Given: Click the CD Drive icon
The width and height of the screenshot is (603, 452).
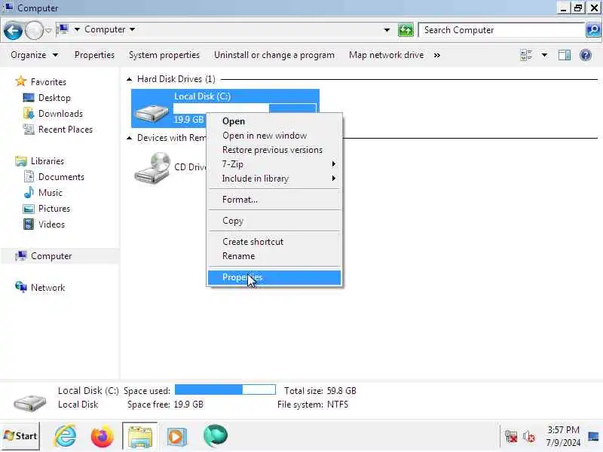Looking at the screenshot, I should (x=152, y=167).
